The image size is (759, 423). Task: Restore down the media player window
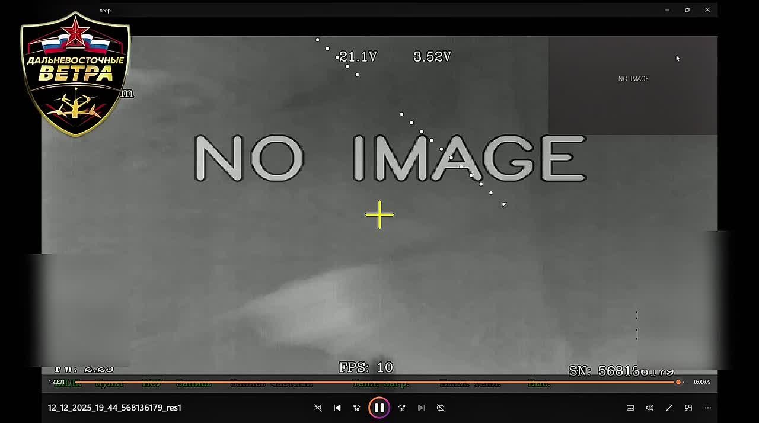(x=687, y=10)
